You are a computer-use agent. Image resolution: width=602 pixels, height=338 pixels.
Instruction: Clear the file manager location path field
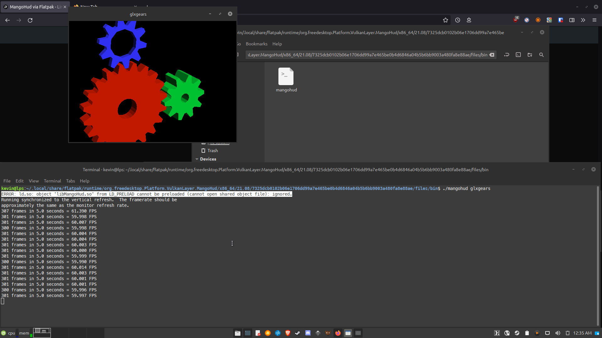pyautogui.click(x=492, y=55)
